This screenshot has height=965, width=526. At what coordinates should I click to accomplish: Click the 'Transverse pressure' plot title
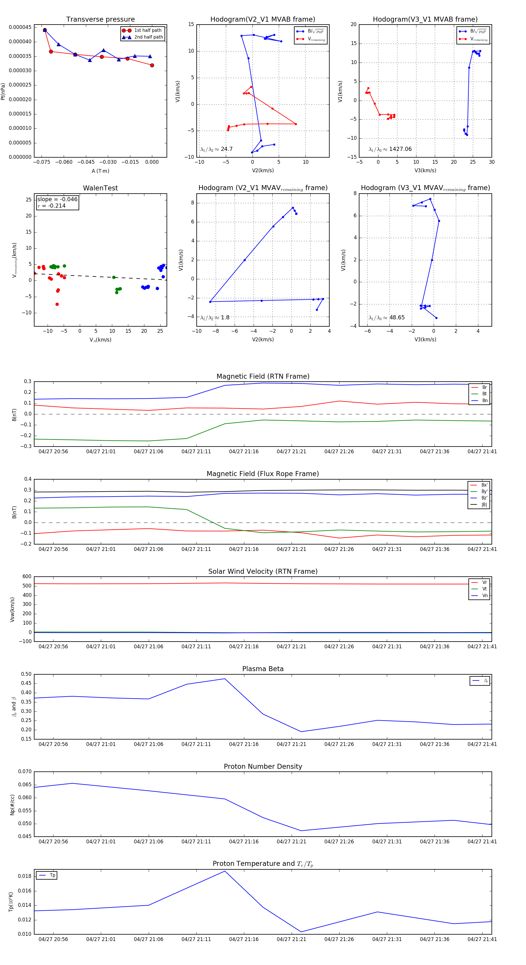point(100,20)
